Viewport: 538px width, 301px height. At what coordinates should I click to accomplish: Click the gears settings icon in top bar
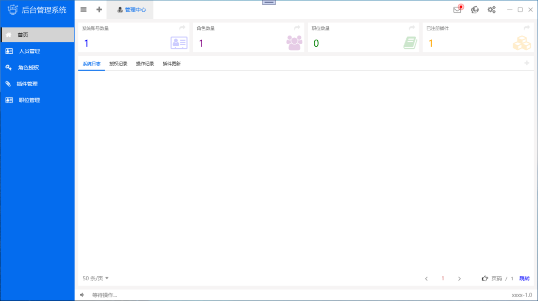click(492, 9)
